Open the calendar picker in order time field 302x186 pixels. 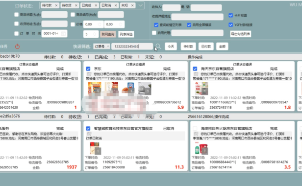pyautogui.click(x=63, y=34)
